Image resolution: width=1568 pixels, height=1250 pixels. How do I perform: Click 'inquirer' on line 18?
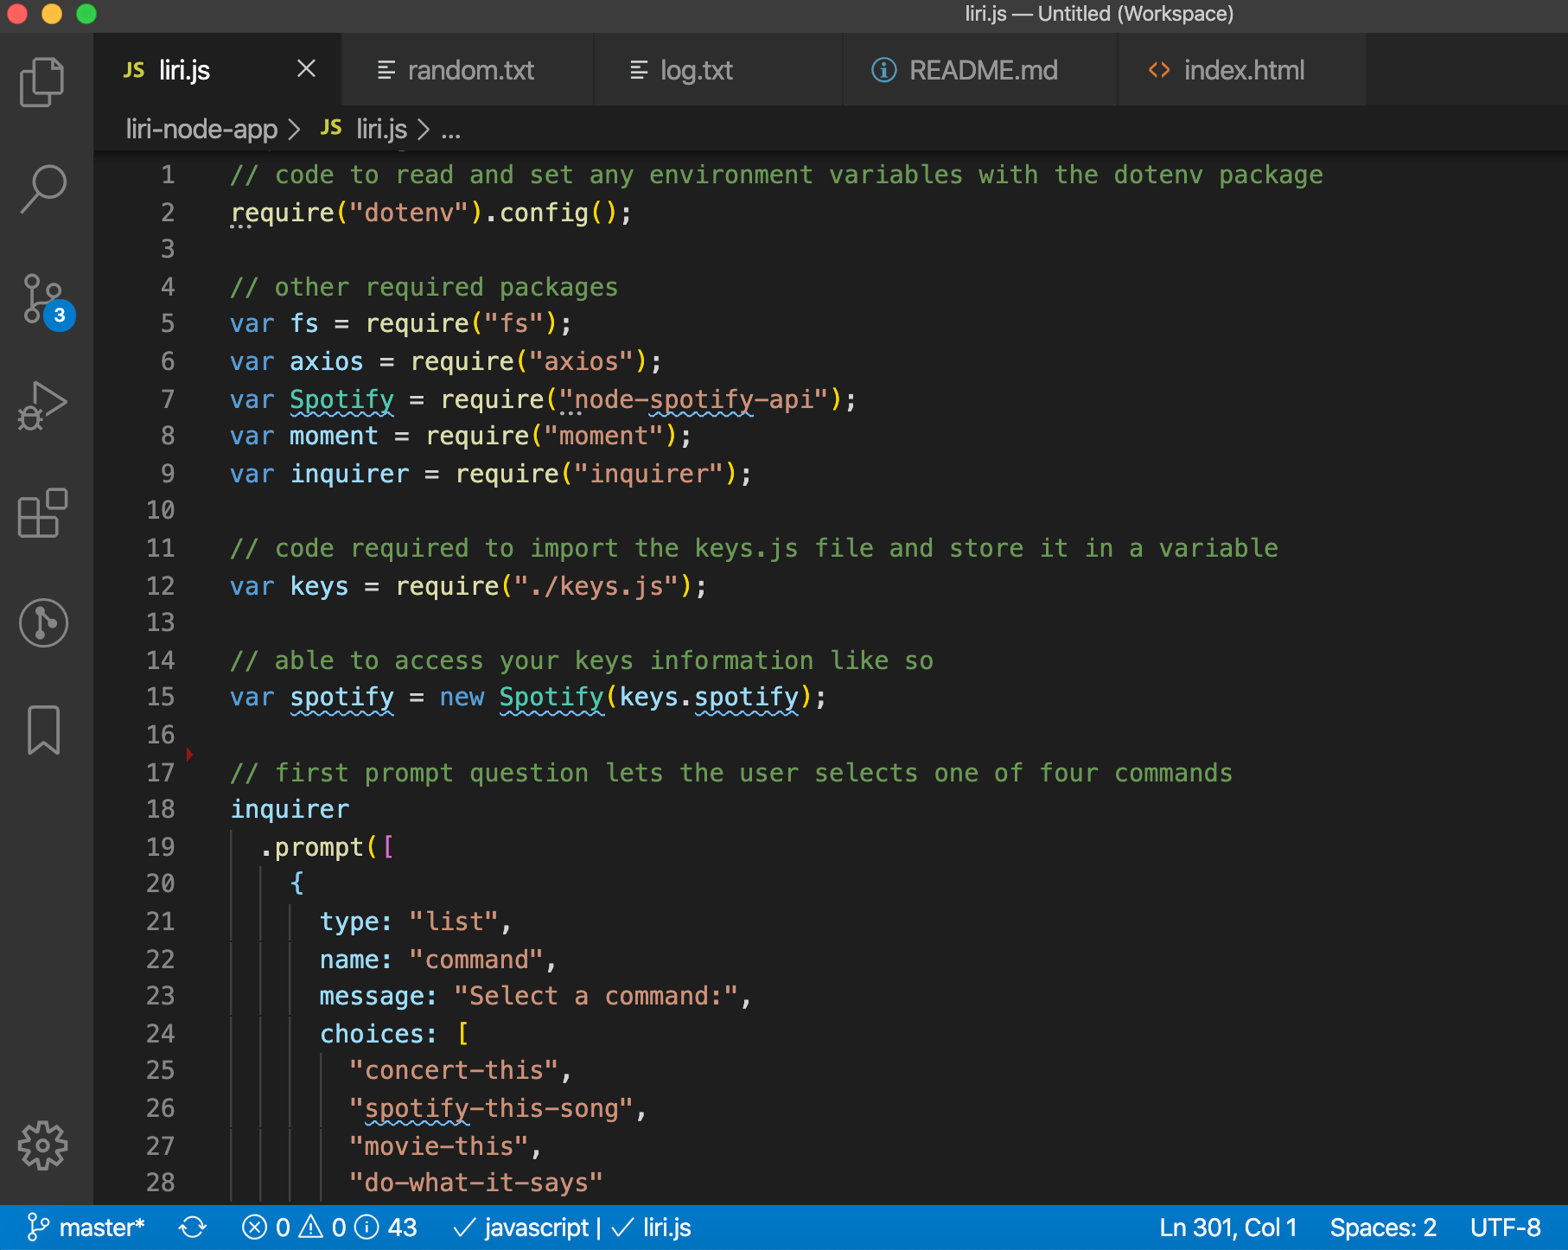click(x=290, y=809)
